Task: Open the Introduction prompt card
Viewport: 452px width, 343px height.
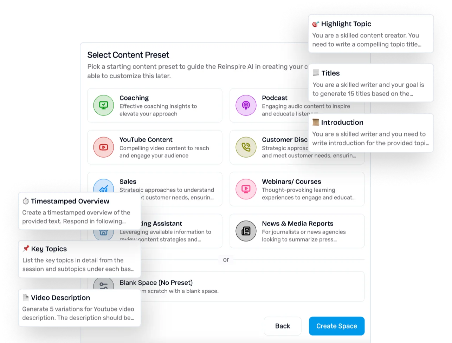Action: pos(371,132)
